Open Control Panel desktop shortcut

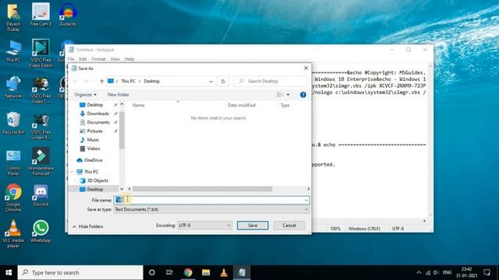click(x=13, y=162)
